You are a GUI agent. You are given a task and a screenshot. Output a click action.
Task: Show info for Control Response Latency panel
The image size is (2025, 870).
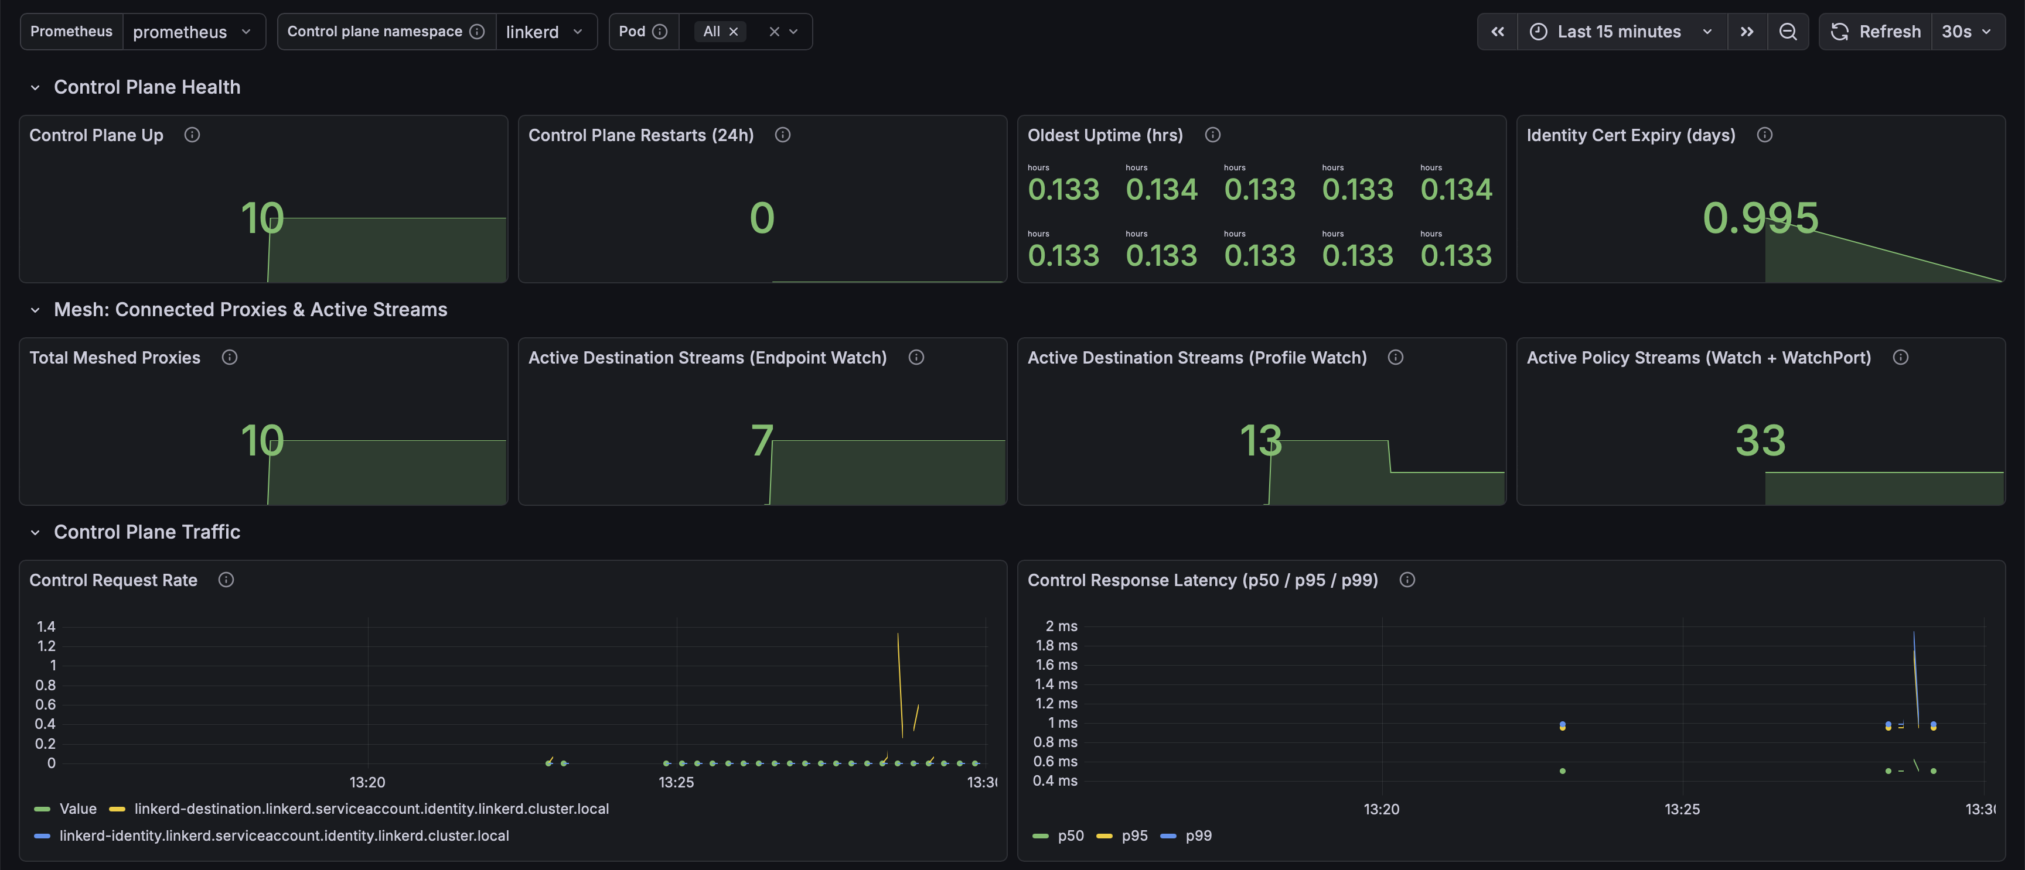tap(1407, 580)
